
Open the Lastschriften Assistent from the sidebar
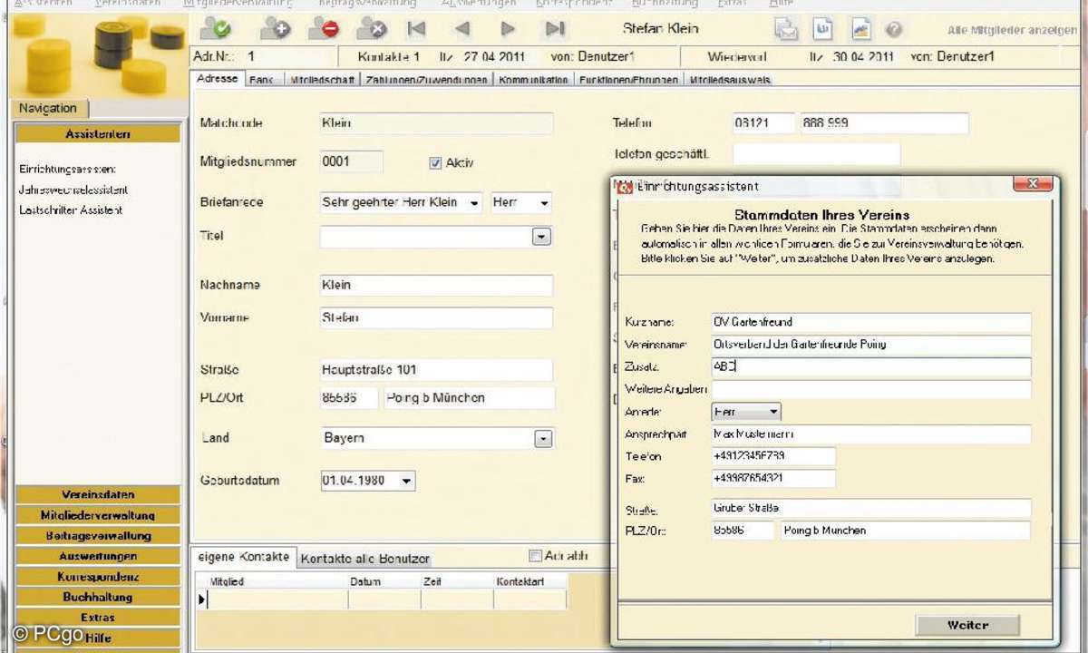pyautogui.click(x=71, y=210)
